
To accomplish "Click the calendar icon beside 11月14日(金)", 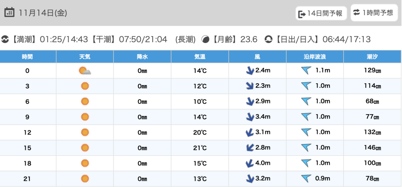I will click(x=9, y=13).
